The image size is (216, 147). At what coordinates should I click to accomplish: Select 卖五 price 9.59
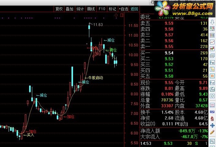click(x=169, y=23)
